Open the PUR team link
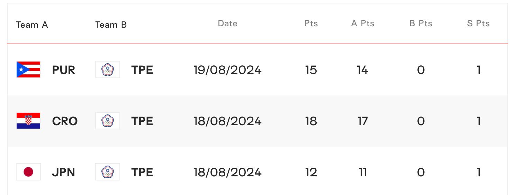The width and height of the screenshot is (515, 195). click(64, 70)
